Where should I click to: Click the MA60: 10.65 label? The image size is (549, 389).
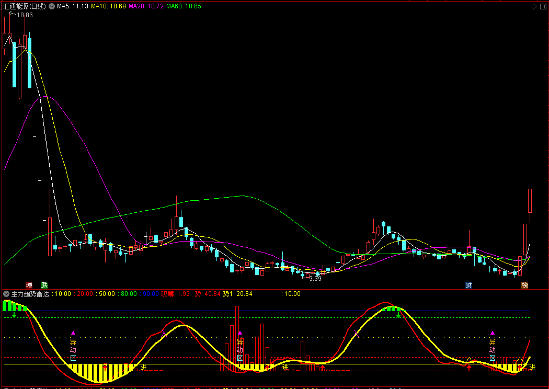tap(184, 6)
